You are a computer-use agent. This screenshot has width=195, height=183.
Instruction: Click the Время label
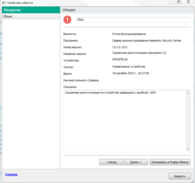point(68,74)
